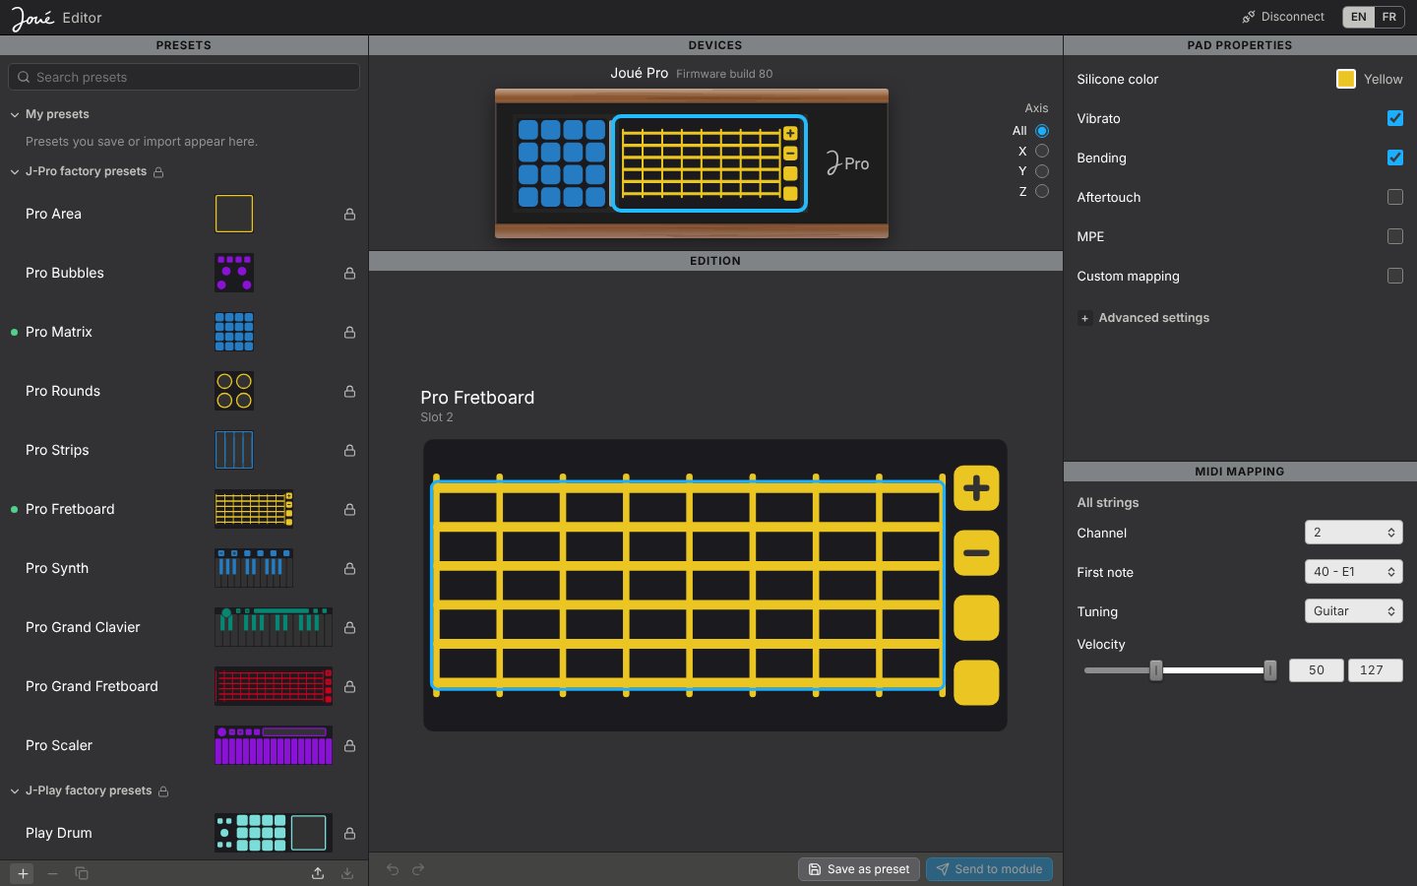Click the lock icon beside Pro Bubbles

[x=349, y=273]
